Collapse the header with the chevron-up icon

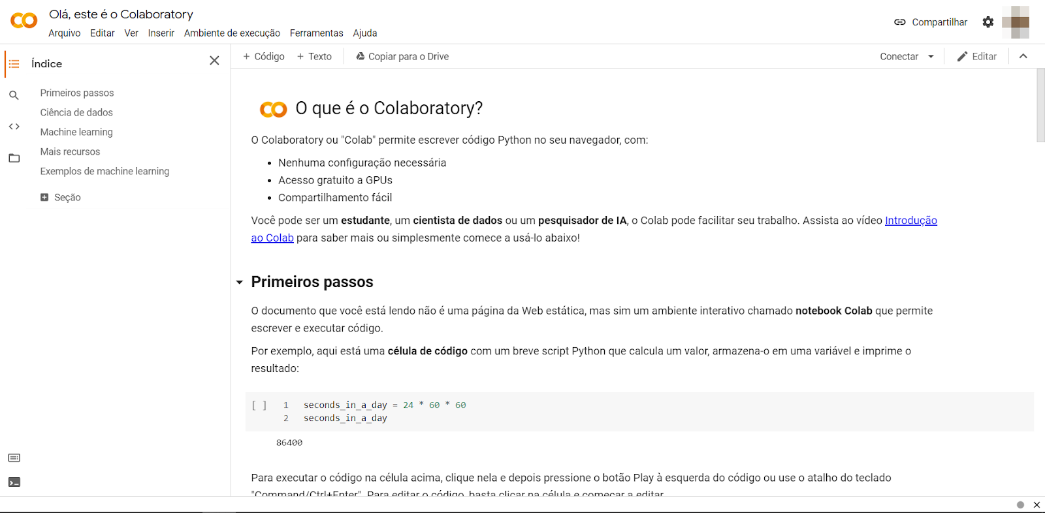click(x=1023, y=56)
